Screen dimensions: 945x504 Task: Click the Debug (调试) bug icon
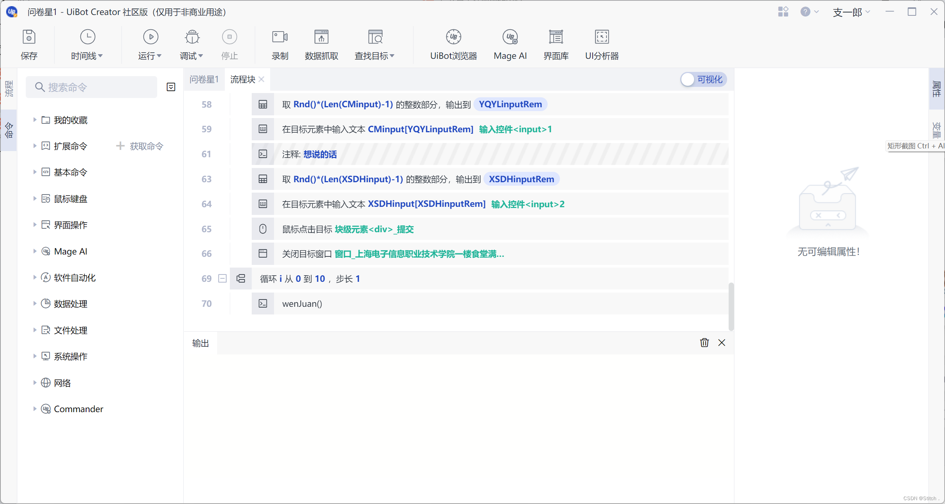tap(192, 37)
